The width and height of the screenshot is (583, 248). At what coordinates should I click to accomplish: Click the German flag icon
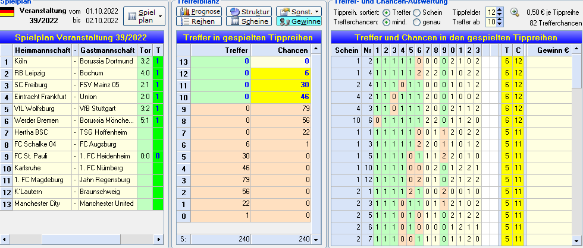7,11
